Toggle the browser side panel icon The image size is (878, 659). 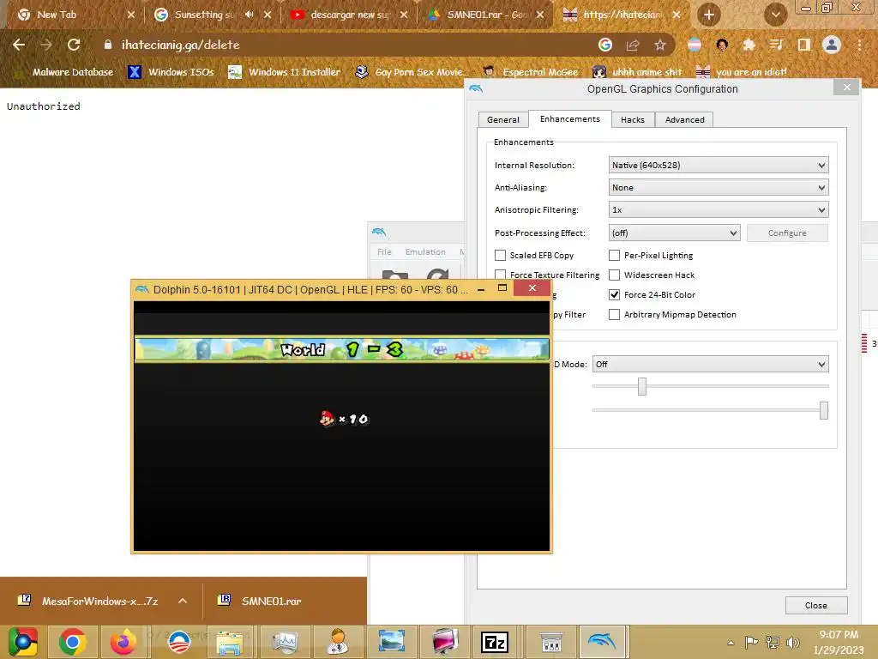pyautogui.click(x=803, y=45)
